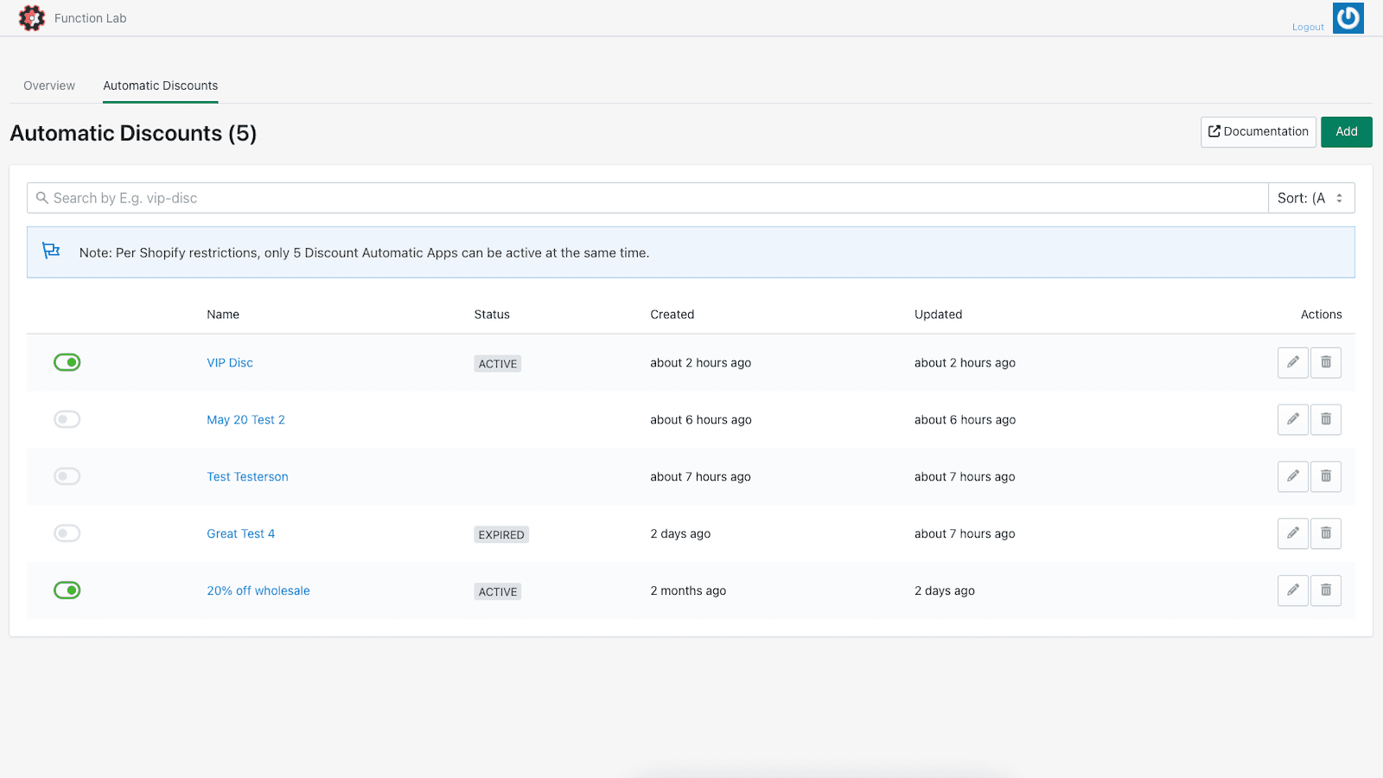Click the blue power icon at top right
Viewport: 1383px width, 778px height.
click(x=1348, y=18)
